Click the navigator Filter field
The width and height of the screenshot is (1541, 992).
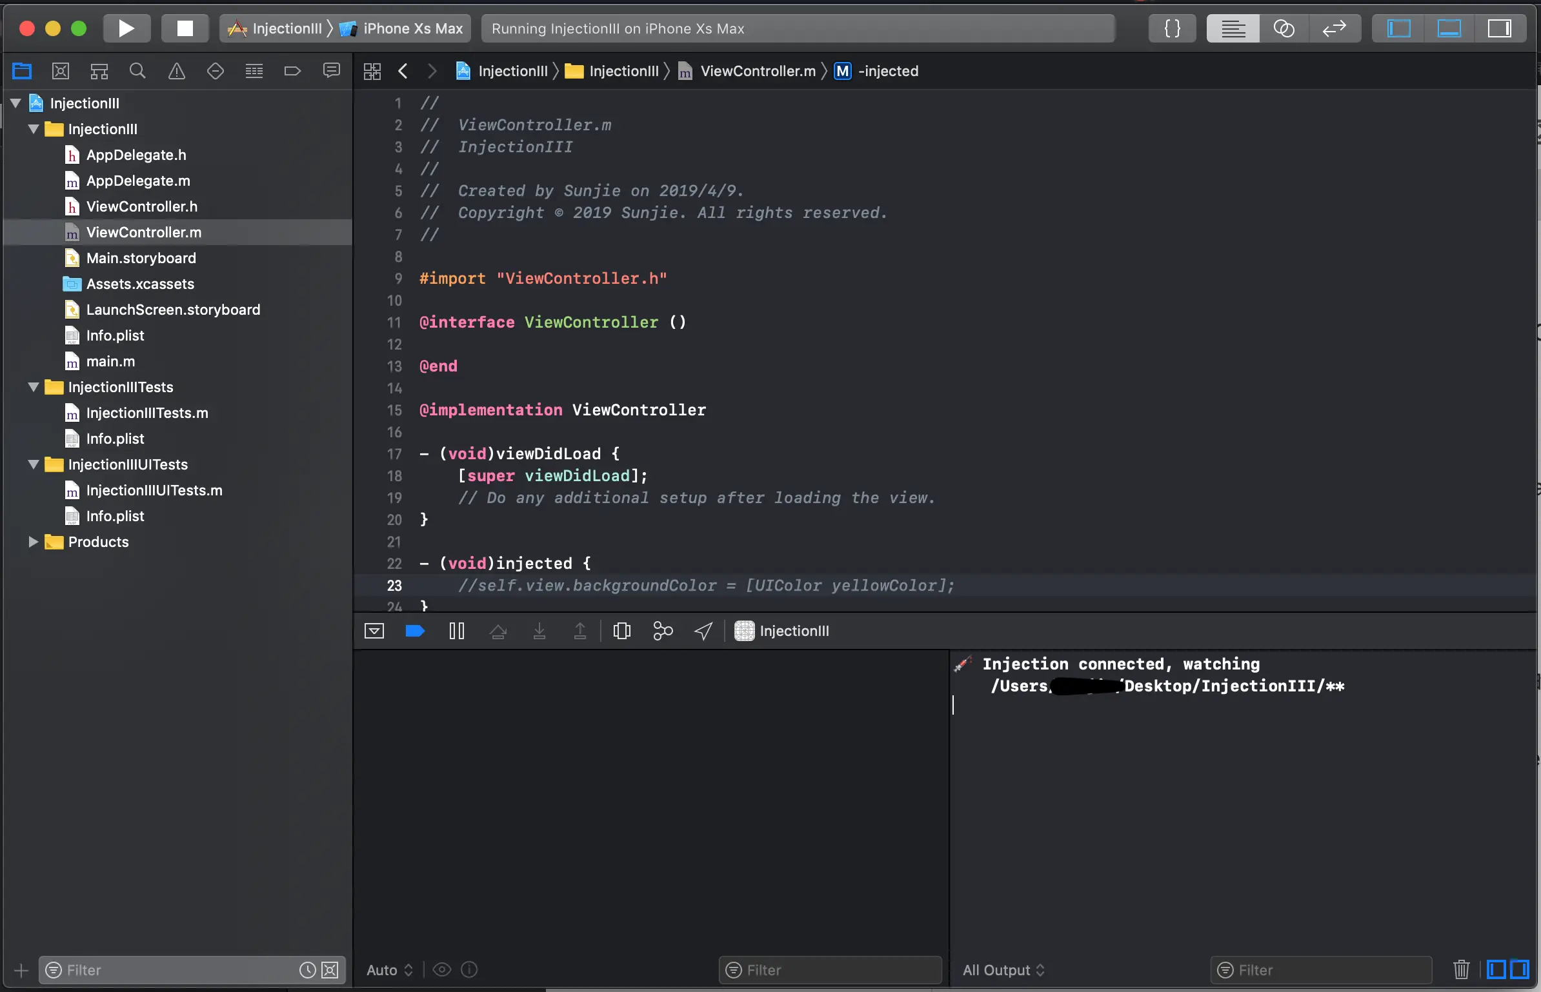coord(174,970)
